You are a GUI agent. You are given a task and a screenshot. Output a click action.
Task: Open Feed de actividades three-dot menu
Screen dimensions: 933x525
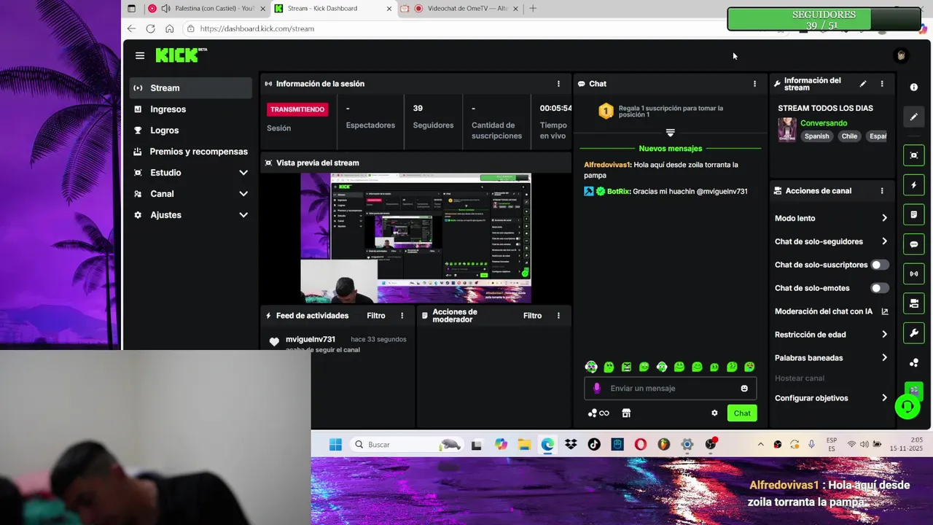(x=402, y=316)
